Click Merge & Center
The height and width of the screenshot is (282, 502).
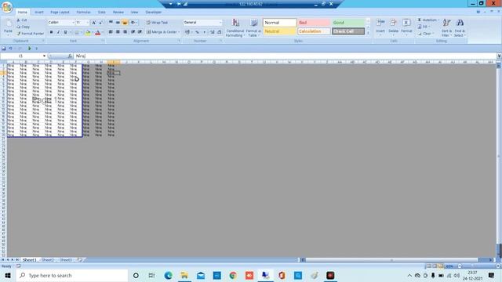[x=162, y=32]
